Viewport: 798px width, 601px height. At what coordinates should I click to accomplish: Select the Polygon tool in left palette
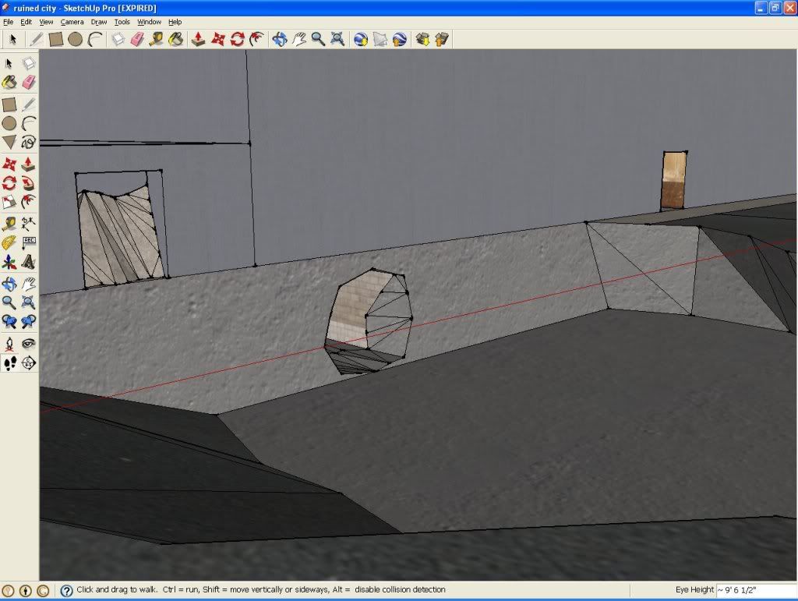click(x=9, y=142)
